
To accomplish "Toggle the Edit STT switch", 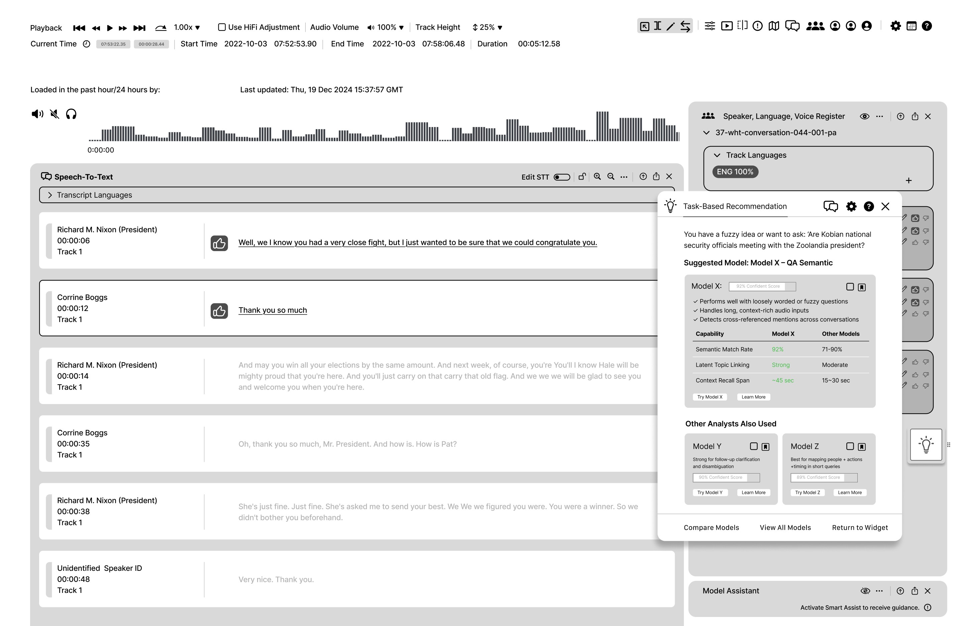I will click(562, 177).
